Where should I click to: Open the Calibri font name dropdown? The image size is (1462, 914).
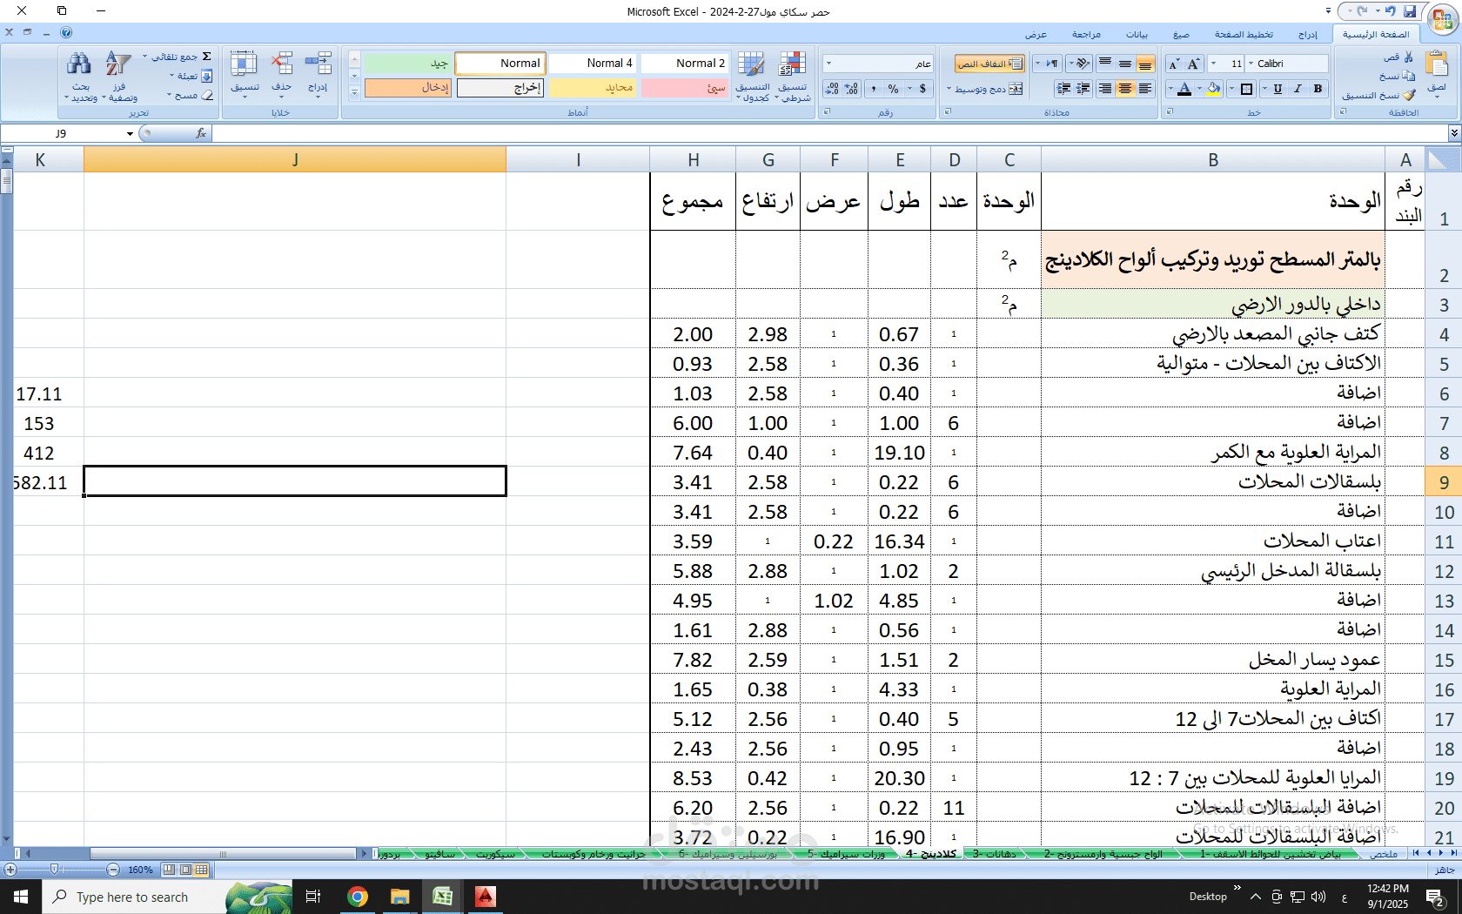pyautogui.click(x=1251, y=64)
